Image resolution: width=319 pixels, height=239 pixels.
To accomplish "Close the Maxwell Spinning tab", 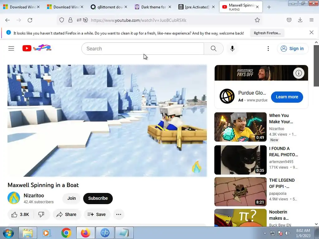I will 257,7.
